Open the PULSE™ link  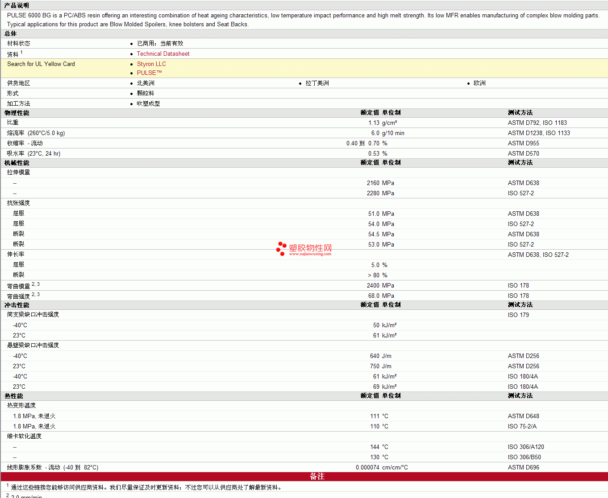pos(149,73)
